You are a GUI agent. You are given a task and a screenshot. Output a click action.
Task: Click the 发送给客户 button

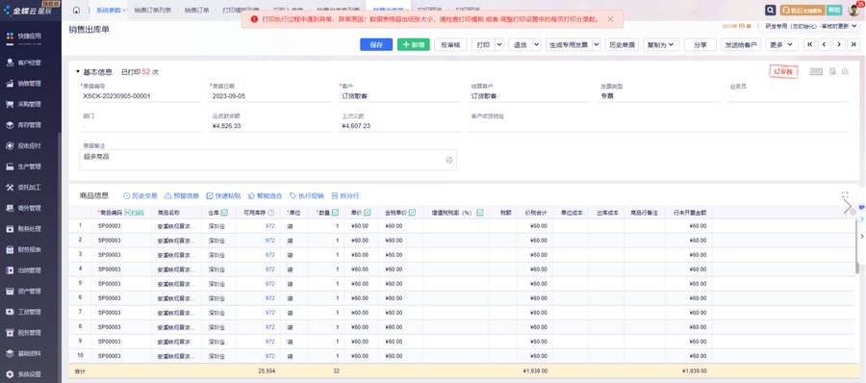click(x=741, y=45)
